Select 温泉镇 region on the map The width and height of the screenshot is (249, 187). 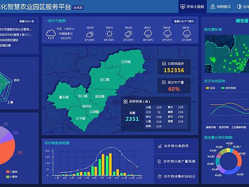click(x=100, y=96)
